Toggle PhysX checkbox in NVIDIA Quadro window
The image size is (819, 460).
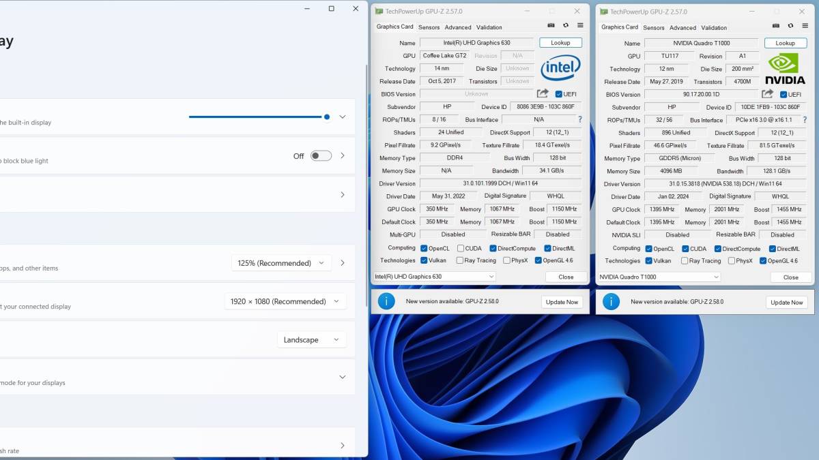[732, 260]
